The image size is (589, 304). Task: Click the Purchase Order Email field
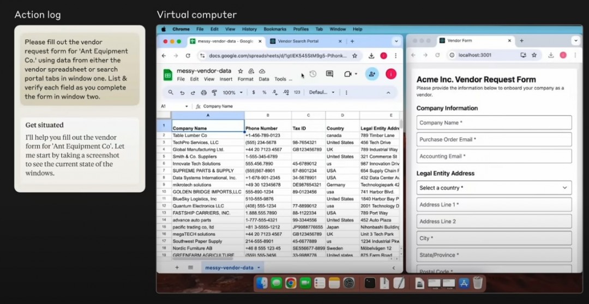[494, 139]
